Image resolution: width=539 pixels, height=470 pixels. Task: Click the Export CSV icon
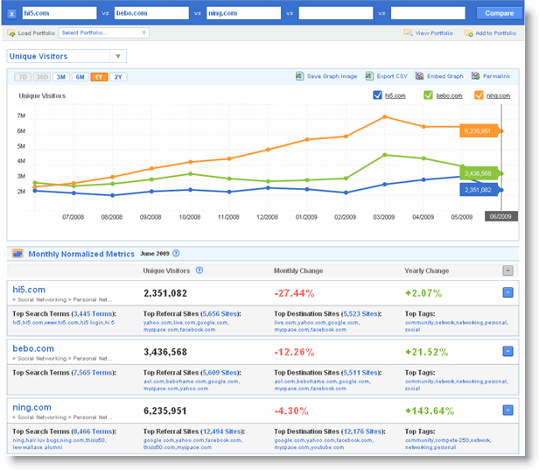369,76
